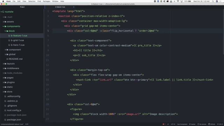
Task: Open the Find menu
Action: coord(39,1)
